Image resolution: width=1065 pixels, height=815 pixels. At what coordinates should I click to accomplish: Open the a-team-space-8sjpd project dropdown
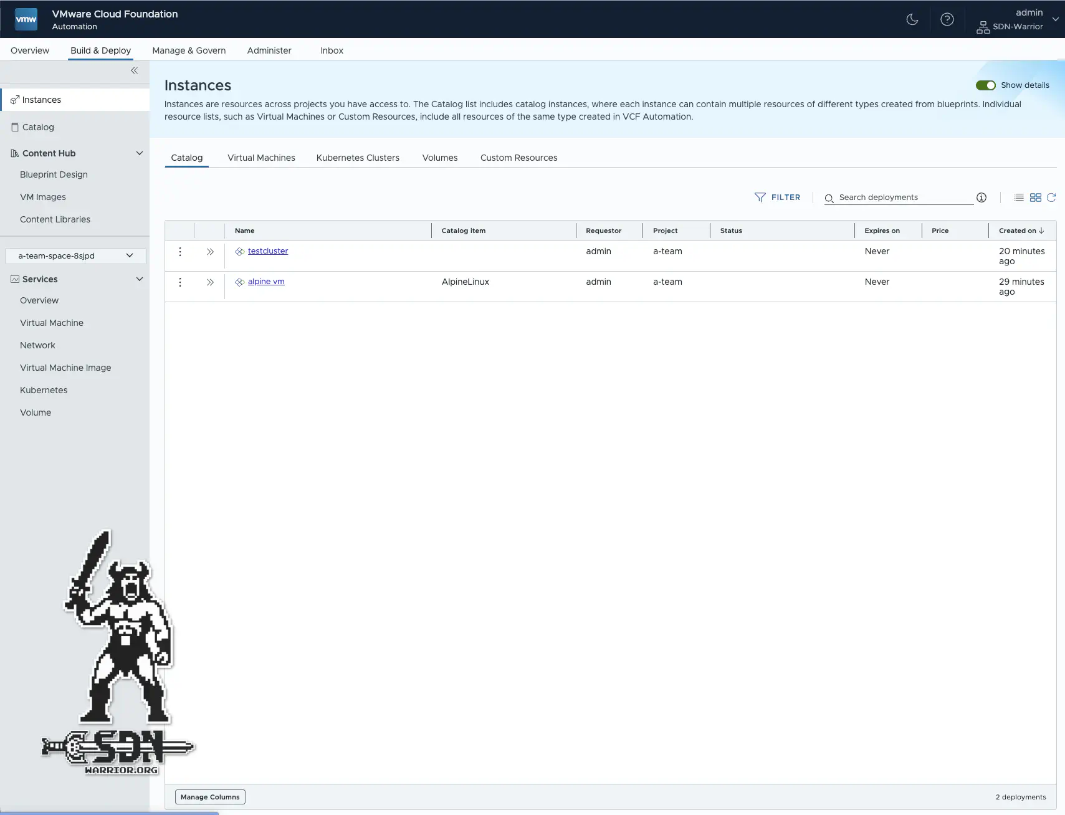tap(75, 255)
